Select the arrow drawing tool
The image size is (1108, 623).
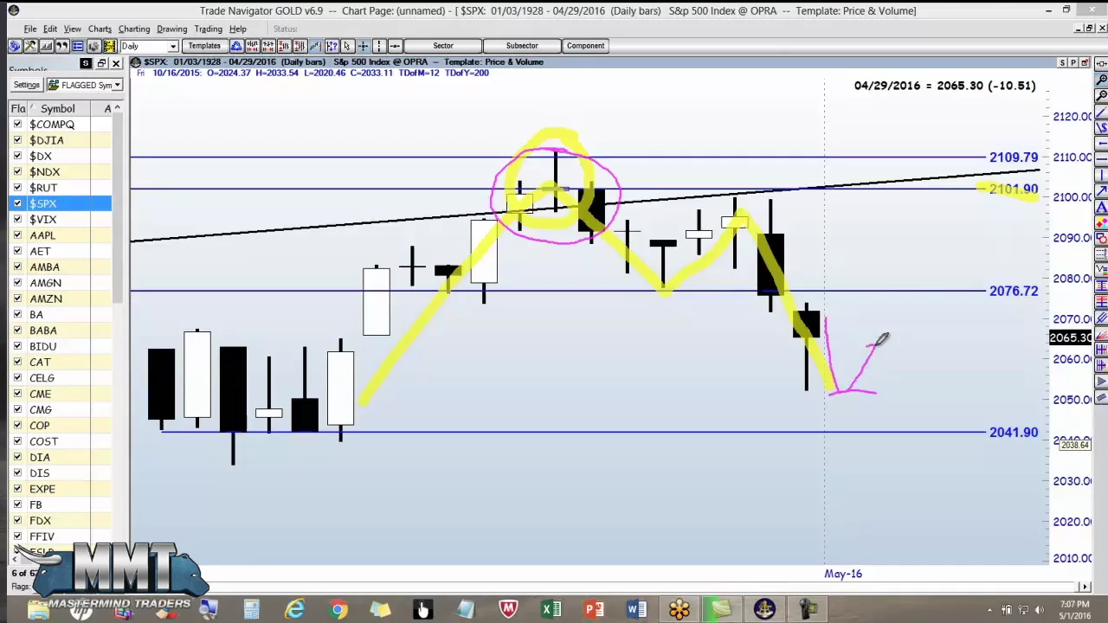point(1101,191)
